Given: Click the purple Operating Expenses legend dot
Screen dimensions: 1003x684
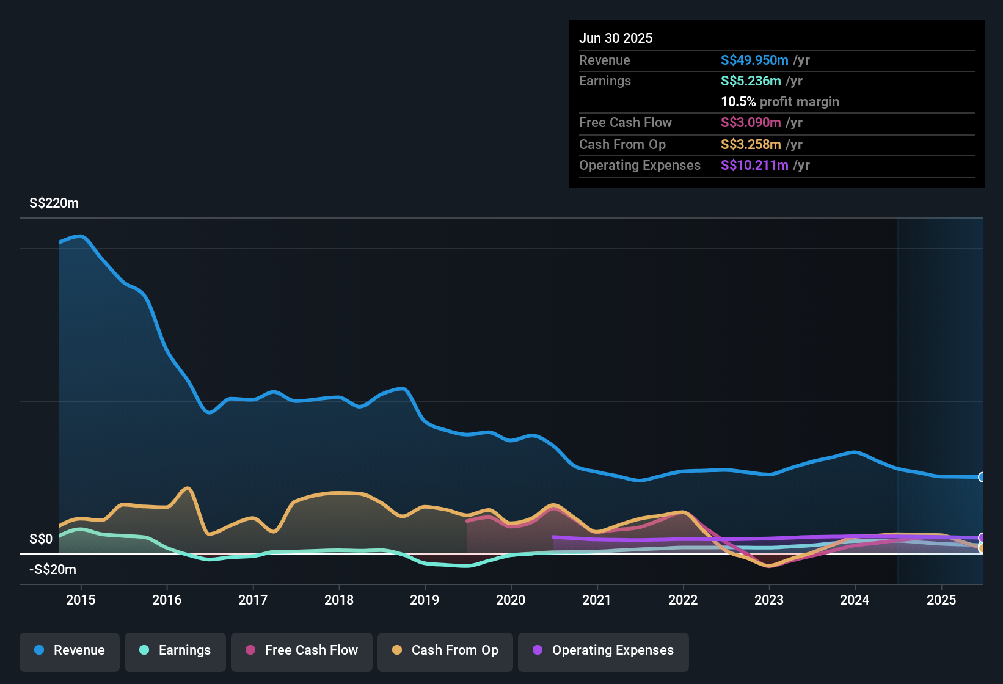Looking at the screenshot, I should (x=538, y=650).
